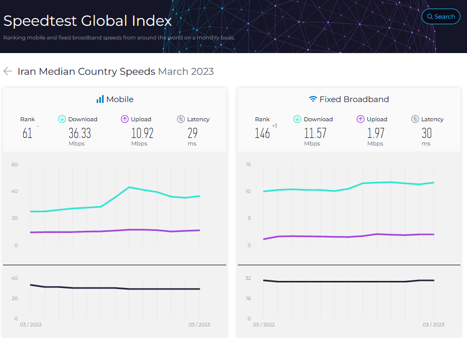This screenshot has height=338, width=467.
Task: Click the Mobile Upload arrow icon
Action: point(124,119)
